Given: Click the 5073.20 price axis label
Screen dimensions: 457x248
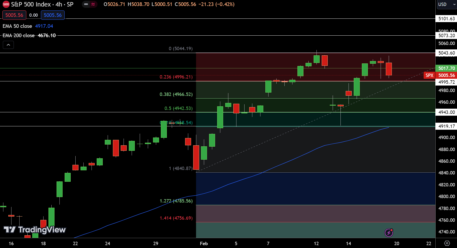Looking at the screenshot, I should [446, 36].
